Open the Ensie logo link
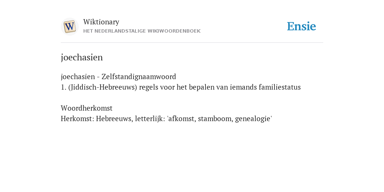The height and width of the screenshot is (192, 384). [301, 26]
